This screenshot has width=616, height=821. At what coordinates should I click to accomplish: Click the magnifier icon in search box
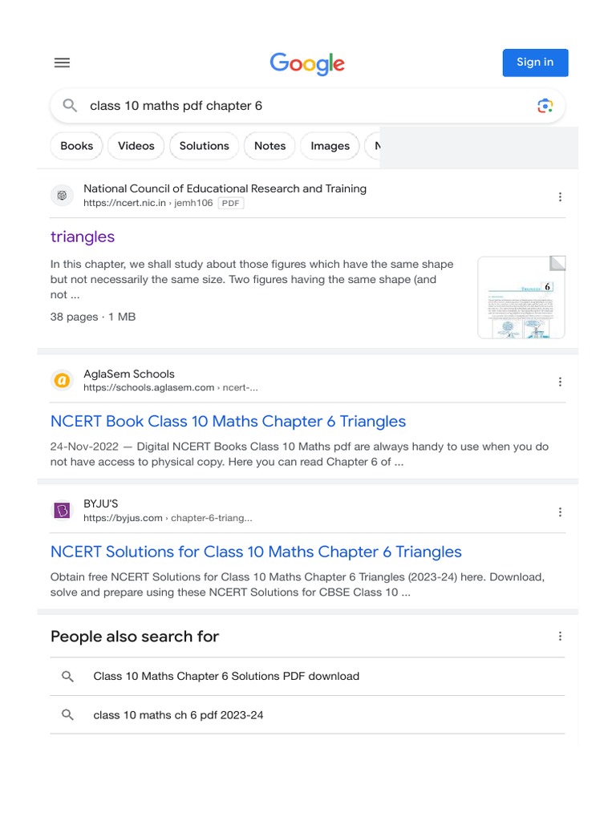pyautogui.click(x=71, y=106)
